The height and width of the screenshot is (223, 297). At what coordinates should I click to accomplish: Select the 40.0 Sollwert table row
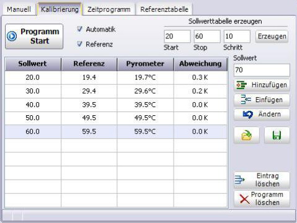click(x=116, y=105)
